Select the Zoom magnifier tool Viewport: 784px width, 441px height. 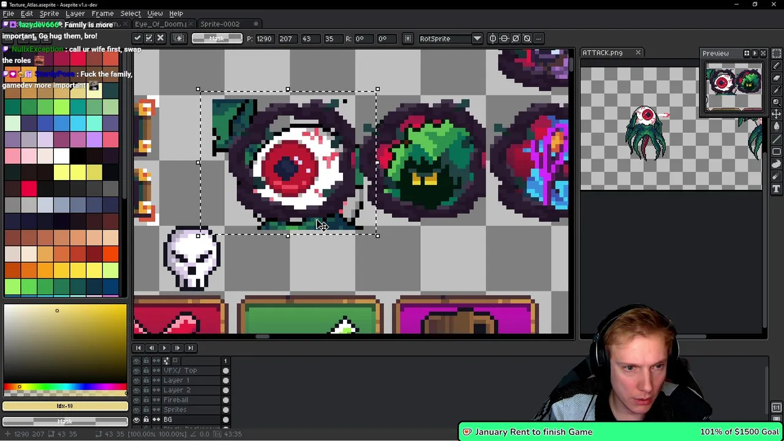pyautogui.click(x=777, y=102)
